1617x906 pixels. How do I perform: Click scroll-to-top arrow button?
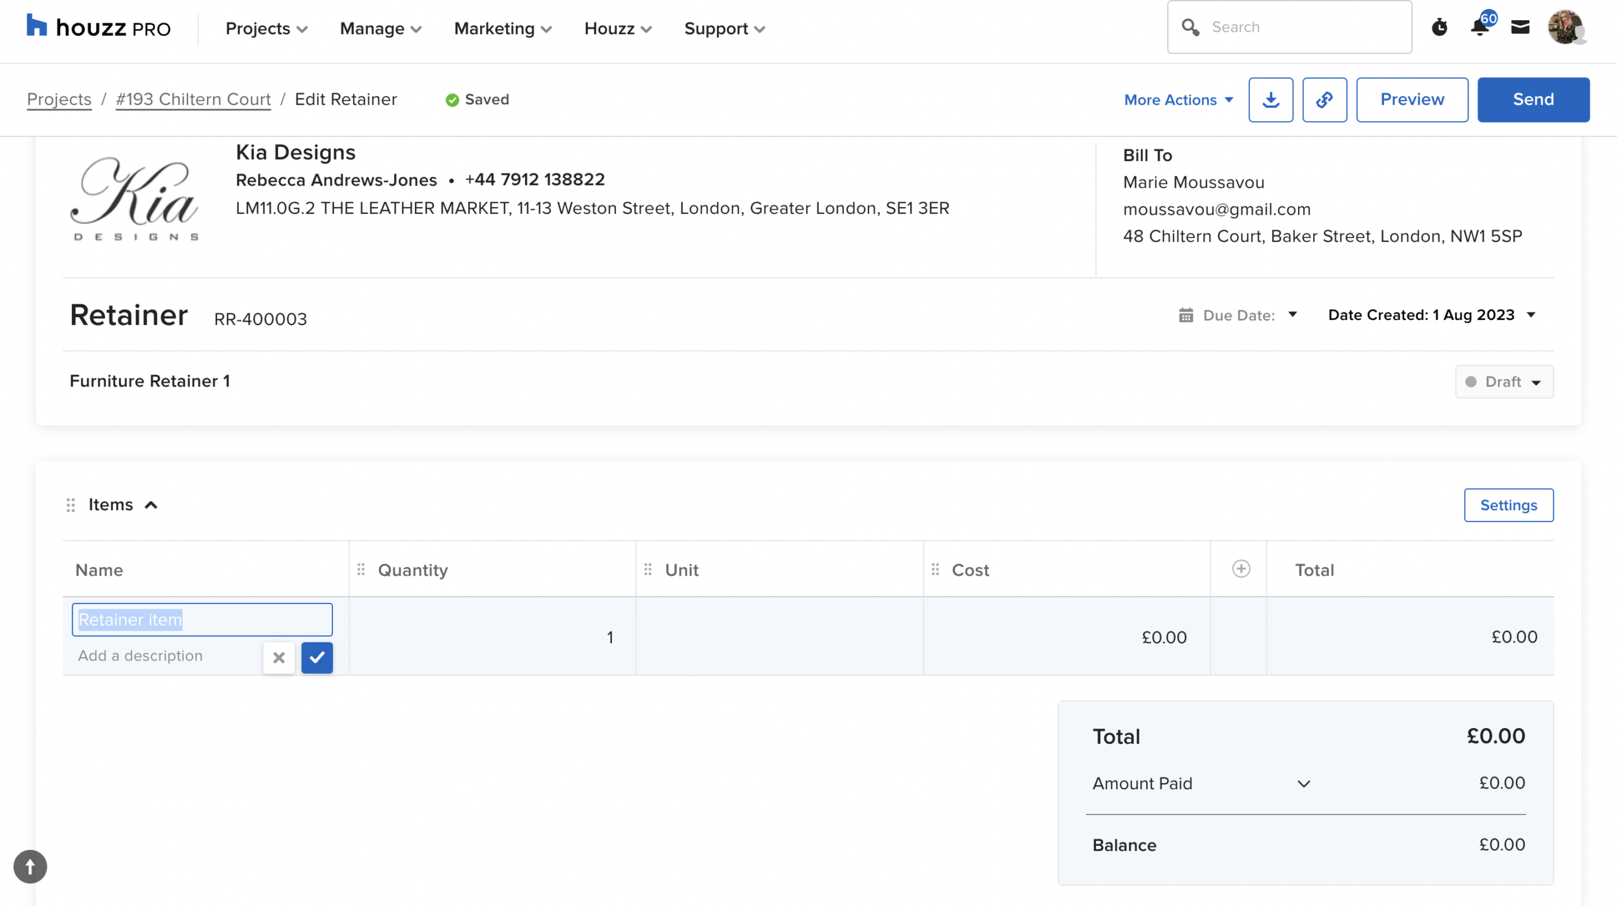coord(30,866)
